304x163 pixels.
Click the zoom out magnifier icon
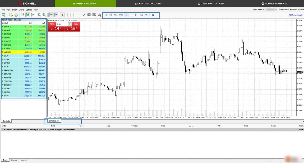44,15
